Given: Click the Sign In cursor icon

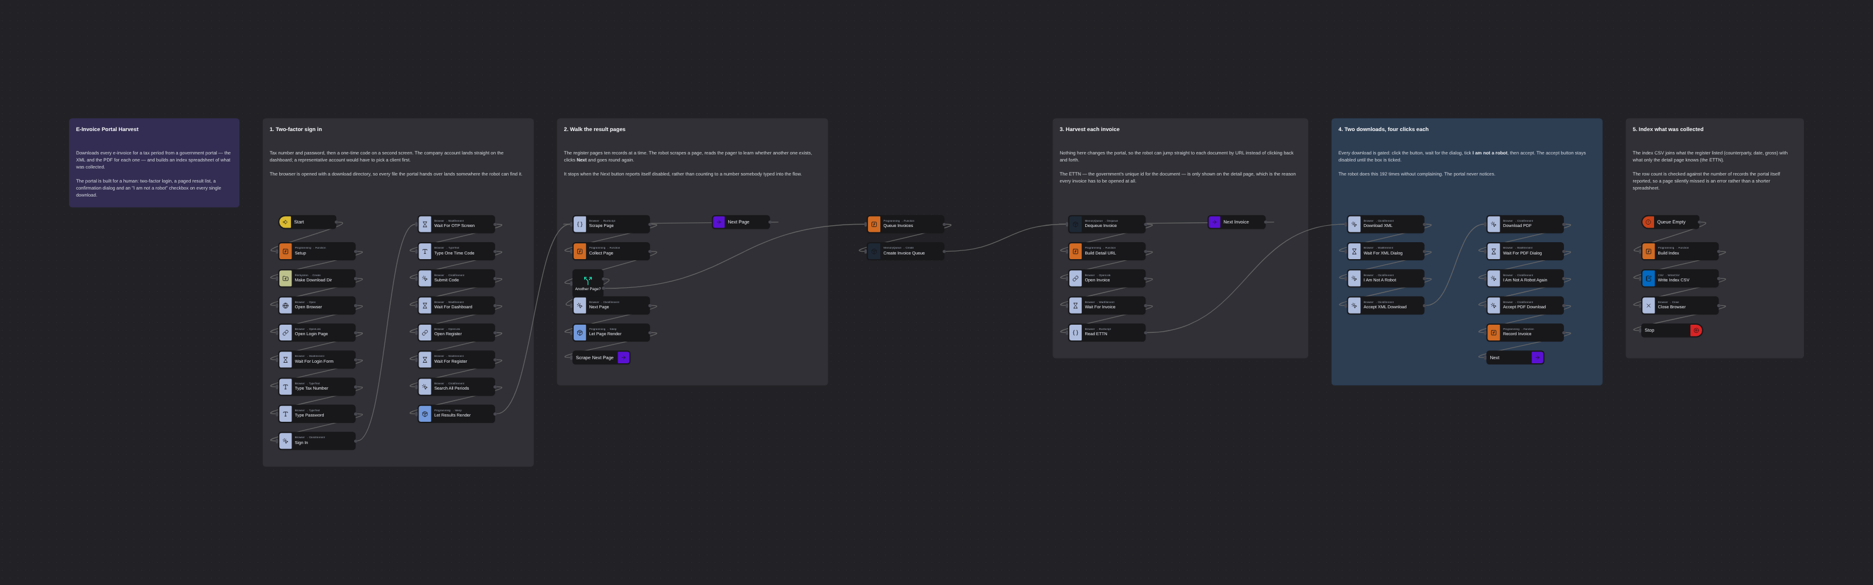Looking at the screenshot, I should [x=285, y=441].
